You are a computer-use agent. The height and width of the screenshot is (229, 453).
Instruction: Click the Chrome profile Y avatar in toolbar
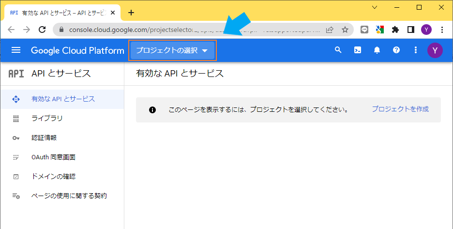(426, 30)
